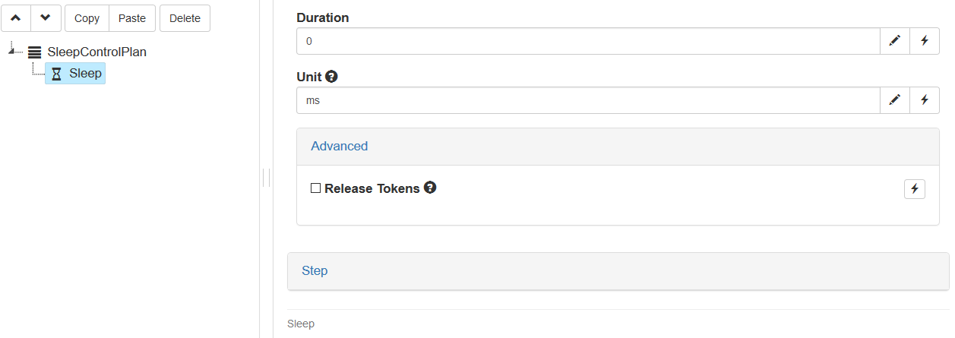Click the move down arrow button
955x338 pixels.
(46, 18)
